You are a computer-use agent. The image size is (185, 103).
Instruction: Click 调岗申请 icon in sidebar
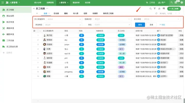(x=4, y=28)
